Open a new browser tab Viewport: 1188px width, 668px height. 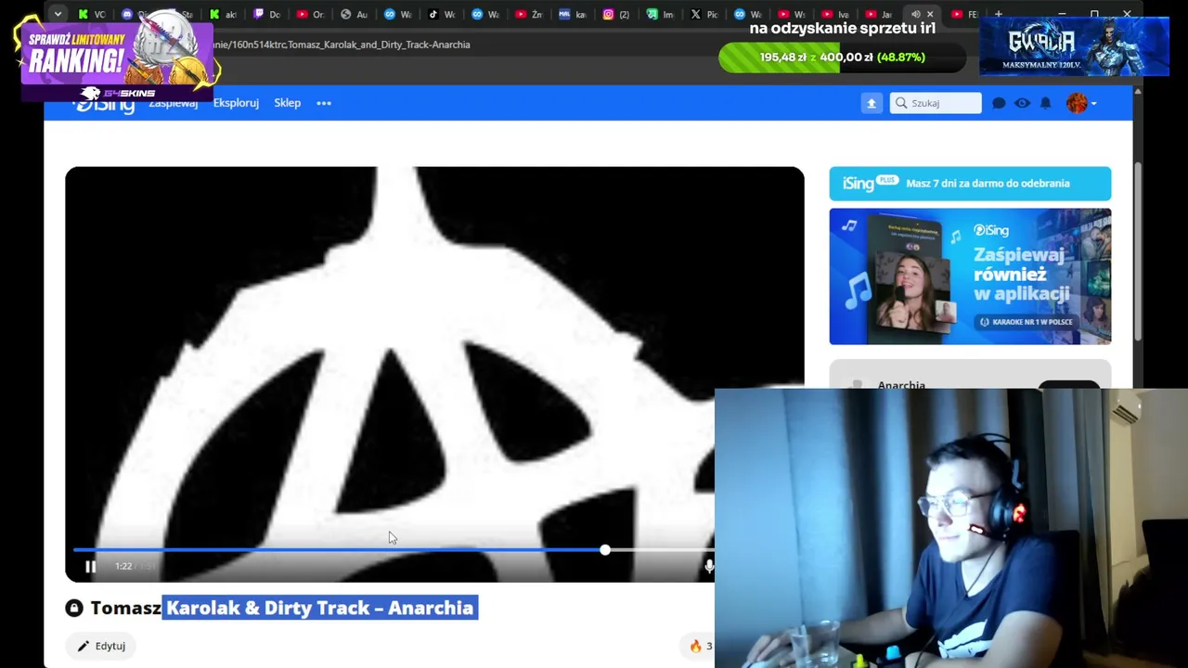(999, 14)
